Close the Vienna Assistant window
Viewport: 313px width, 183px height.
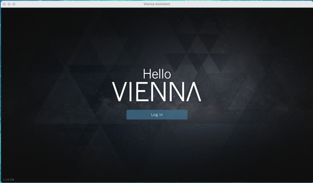[4, 4]
